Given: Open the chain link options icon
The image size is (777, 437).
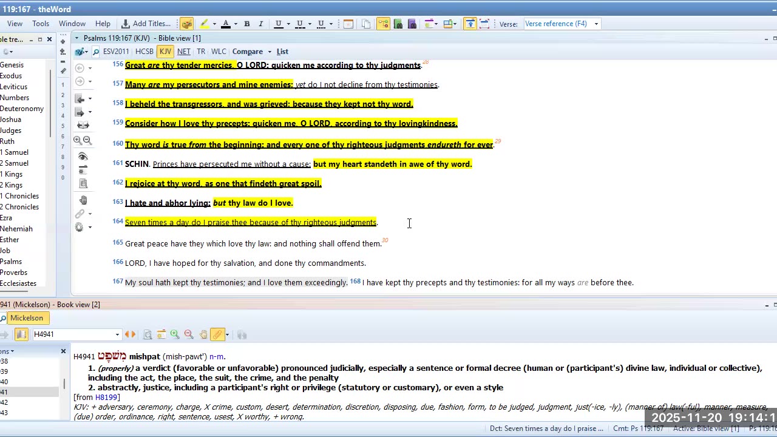Looking at the screenshot, I should [x=80, y=214].
